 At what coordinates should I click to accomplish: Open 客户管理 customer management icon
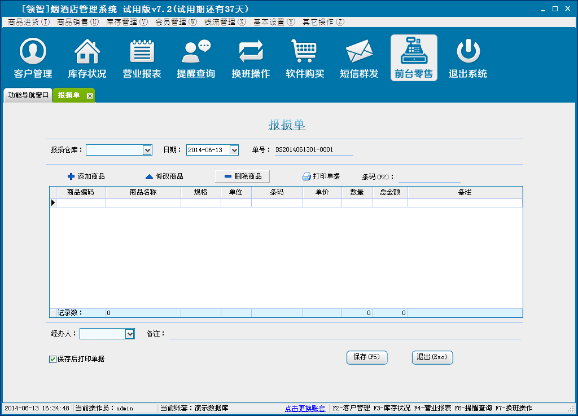[x=33, y=52]
